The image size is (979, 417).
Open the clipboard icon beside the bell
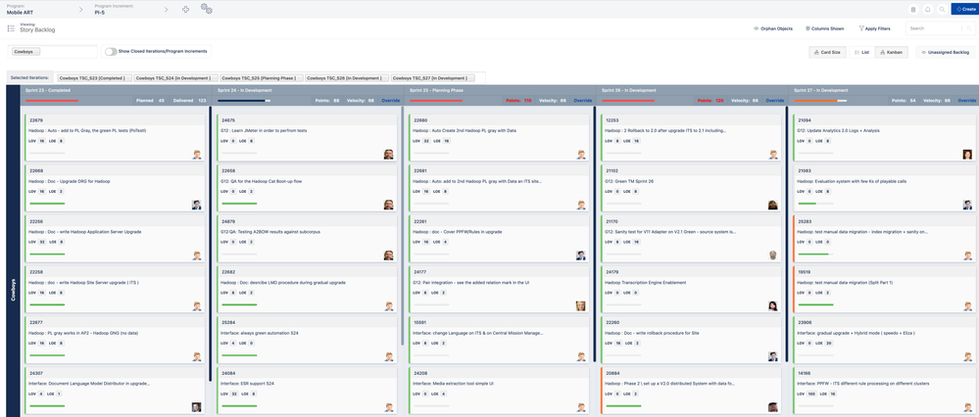pos(913,10)
